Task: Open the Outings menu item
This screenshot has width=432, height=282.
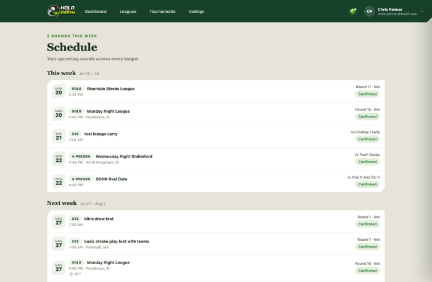Action: point(196,12)
